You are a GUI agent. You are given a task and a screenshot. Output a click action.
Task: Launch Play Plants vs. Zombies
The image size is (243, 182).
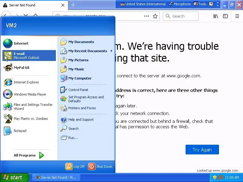tap(29, 119)
